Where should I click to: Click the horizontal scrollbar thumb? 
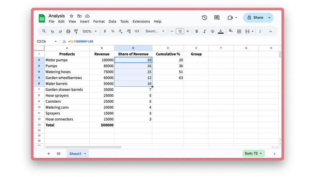point(83,147)
